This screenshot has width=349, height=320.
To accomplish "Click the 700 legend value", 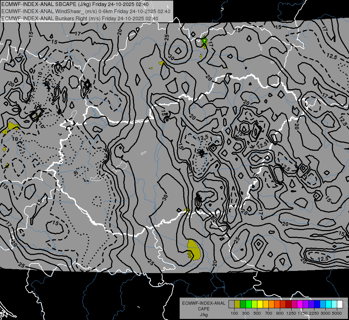I will pos(269,313).
